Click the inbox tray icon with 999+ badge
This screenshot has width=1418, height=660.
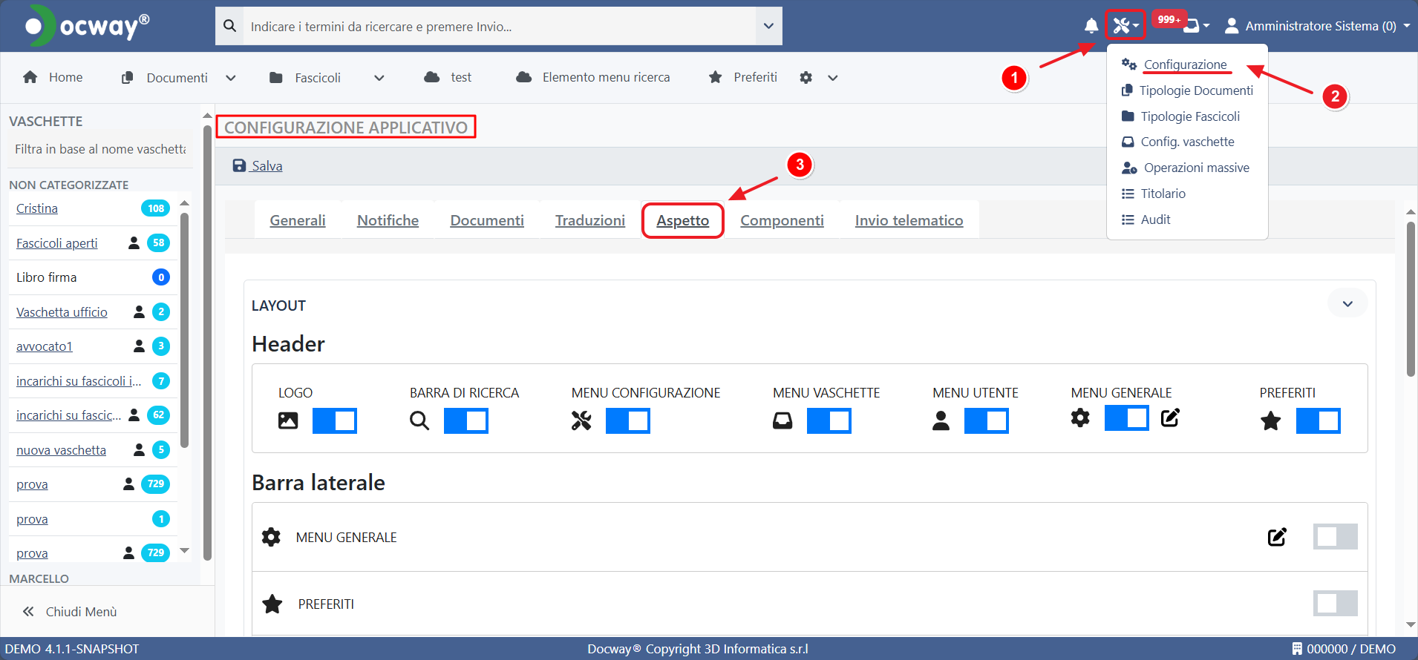point(1192,26)
